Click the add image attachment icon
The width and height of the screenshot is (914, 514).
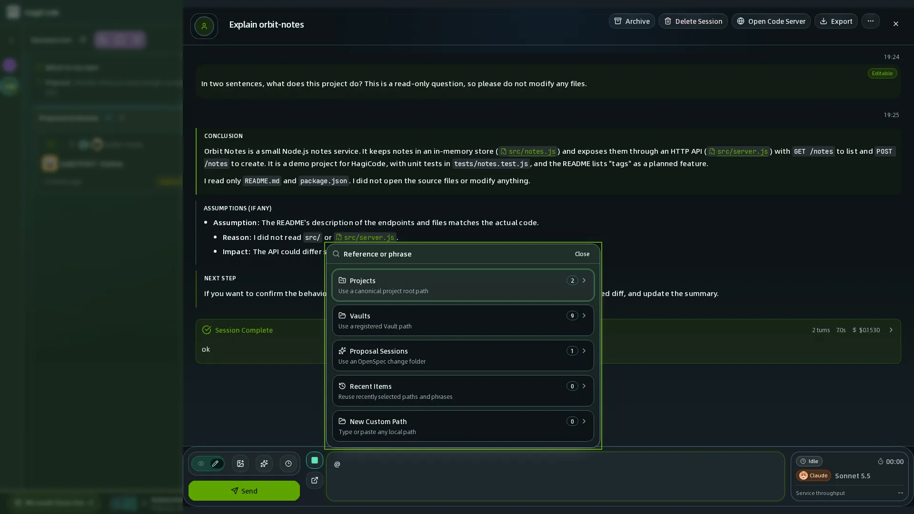click(x=240, y=464)
